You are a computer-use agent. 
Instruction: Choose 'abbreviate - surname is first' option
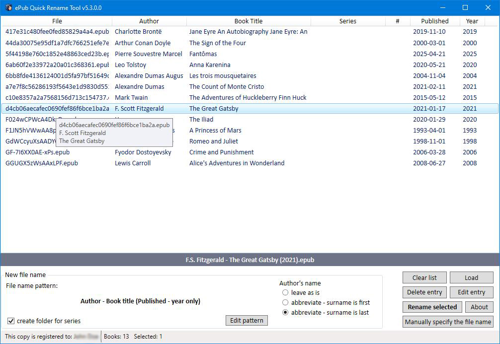click(x=285, y=302)
